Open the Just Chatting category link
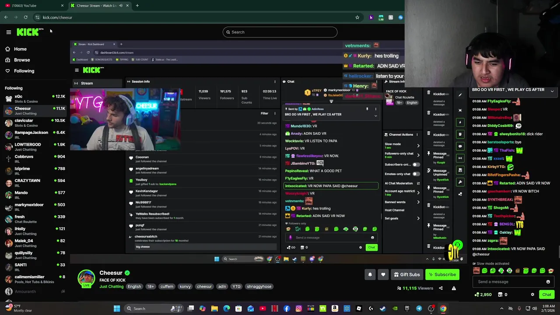560x315 pixels. [x=112, y=287]
